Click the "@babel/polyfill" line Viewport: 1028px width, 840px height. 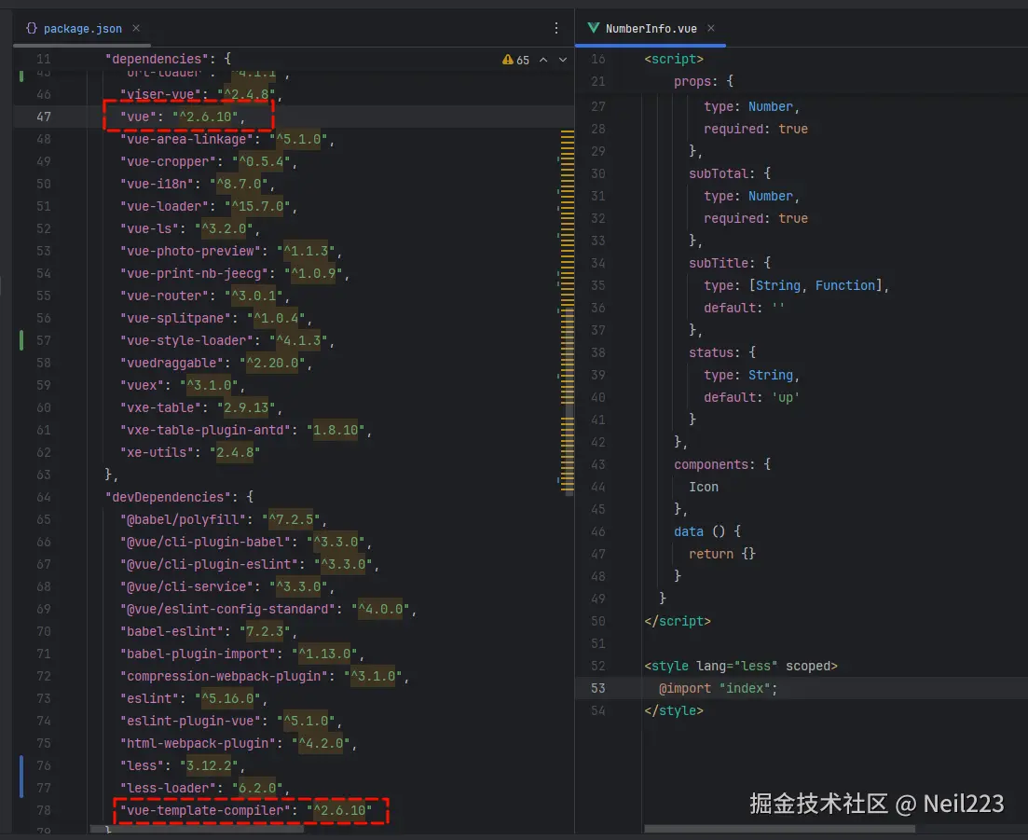[224, 519]
